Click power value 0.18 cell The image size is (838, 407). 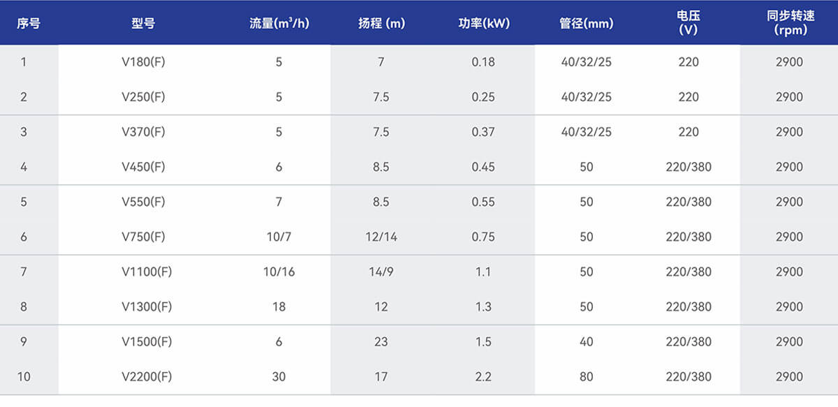click(x=483, y=62)
